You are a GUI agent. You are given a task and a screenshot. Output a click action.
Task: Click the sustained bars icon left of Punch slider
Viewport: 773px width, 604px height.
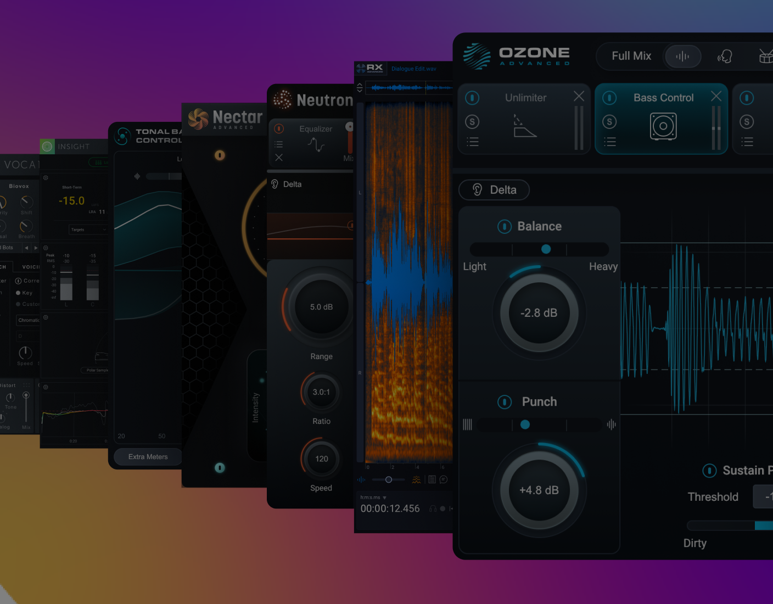pyautogui.click(x=467, y=424)
